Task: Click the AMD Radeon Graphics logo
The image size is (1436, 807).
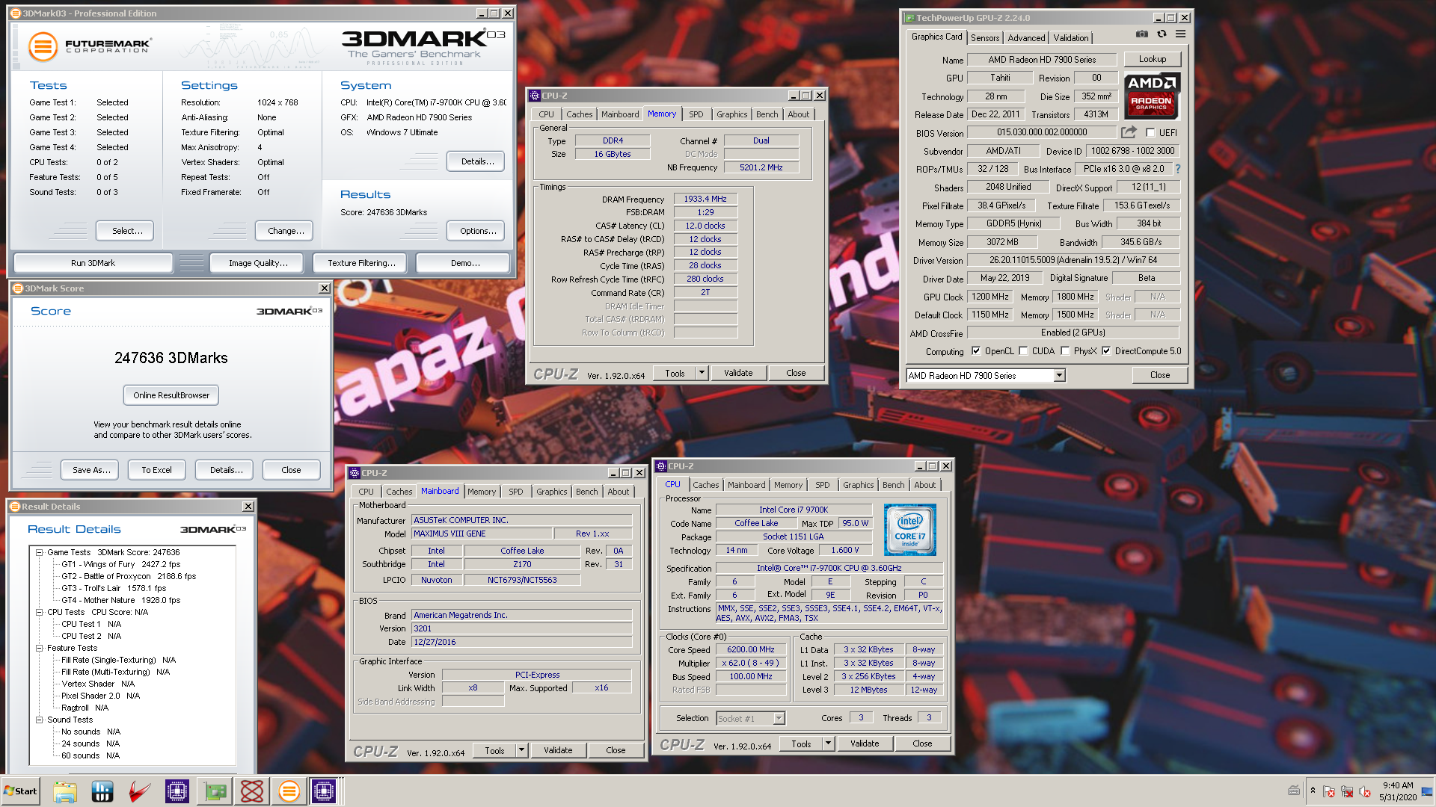Action: point(1152,96)
